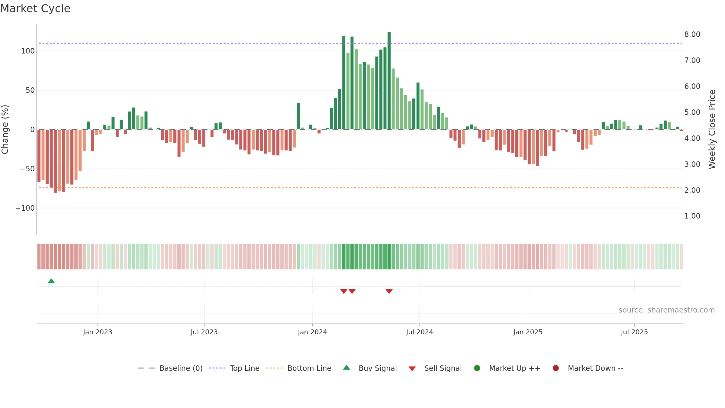The height and width of the screenshot is (408, 725).
Task: Click the orange dotted bottom line
Action: 360,187
